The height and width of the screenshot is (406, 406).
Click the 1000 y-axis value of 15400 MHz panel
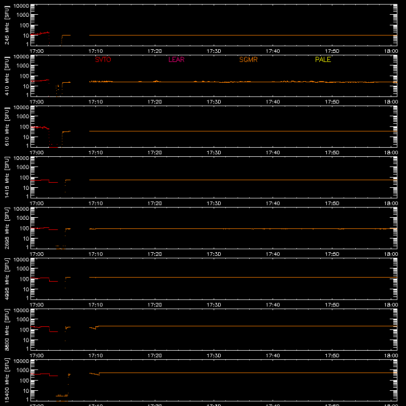(23, 370)
